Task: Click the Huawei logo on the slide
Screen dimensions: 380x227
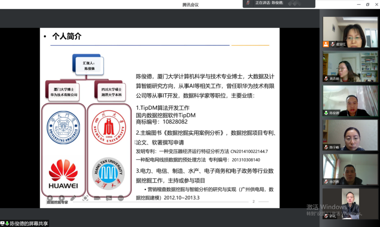Action: point(63,174)
